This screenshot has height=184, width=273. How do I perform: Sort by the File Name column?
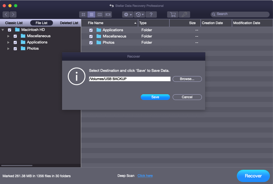pos(110,23)
